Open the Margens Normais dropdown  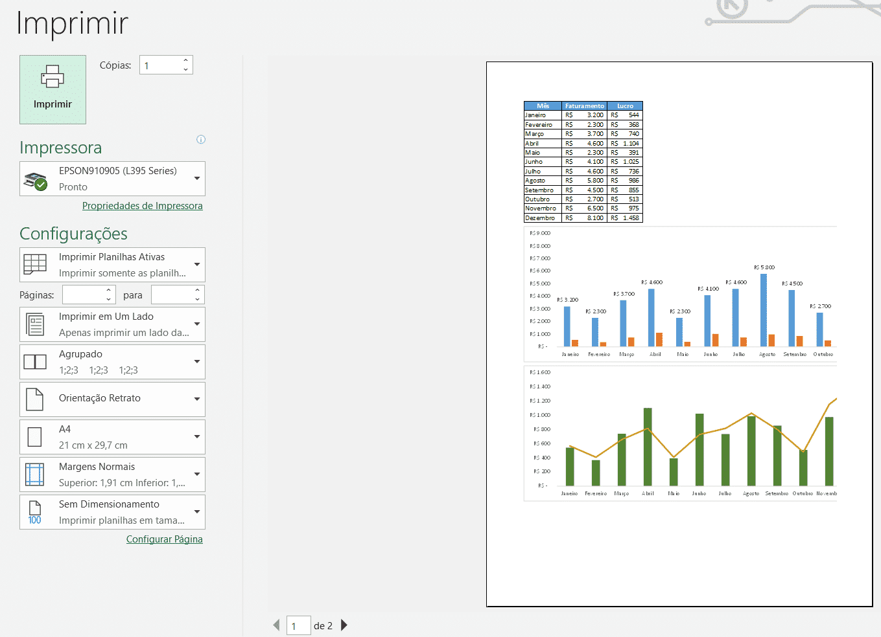pos(112,475)
